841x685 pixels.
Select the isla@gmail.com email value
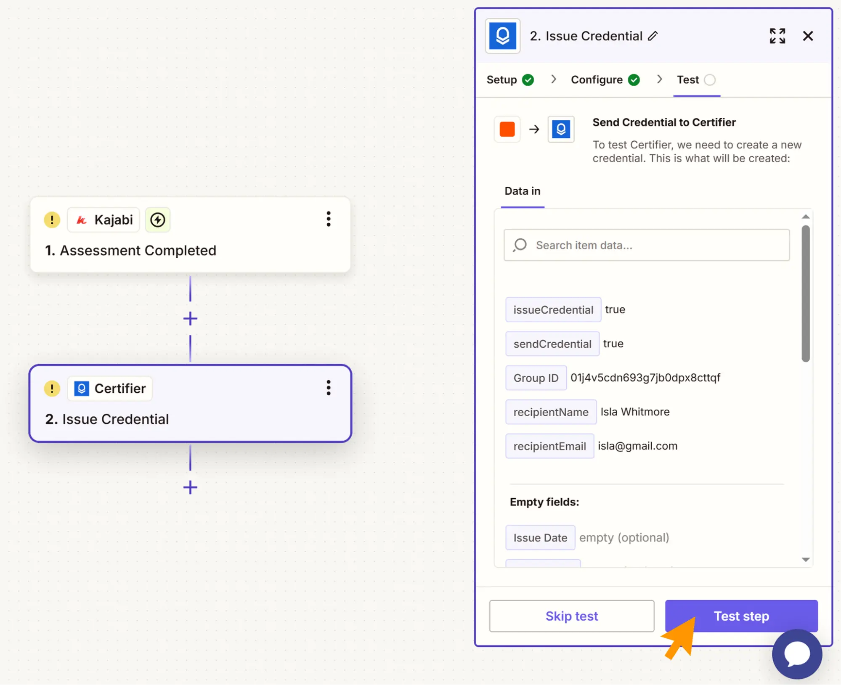click(x=638, y=446)
